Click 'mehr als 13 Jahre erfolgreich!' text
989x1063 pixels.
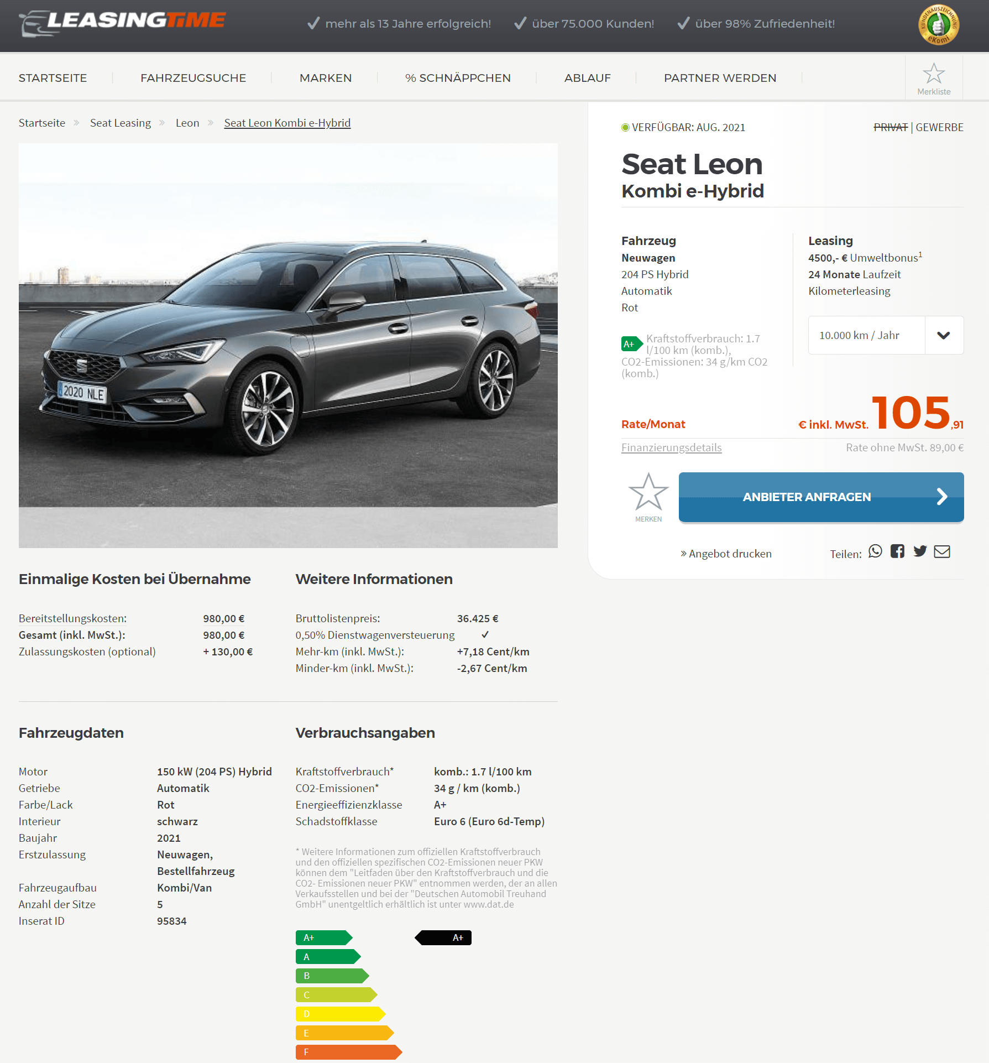(x=408, y=23)
